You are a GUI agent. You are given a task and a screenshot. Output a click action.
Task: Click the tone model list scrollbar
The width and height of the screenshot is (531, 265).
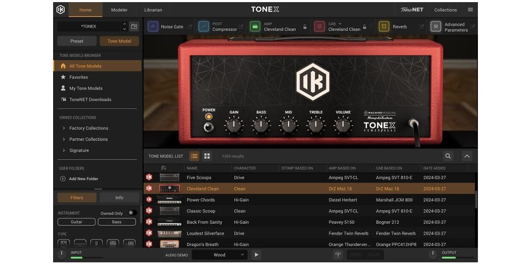click(x=476, y=199)
